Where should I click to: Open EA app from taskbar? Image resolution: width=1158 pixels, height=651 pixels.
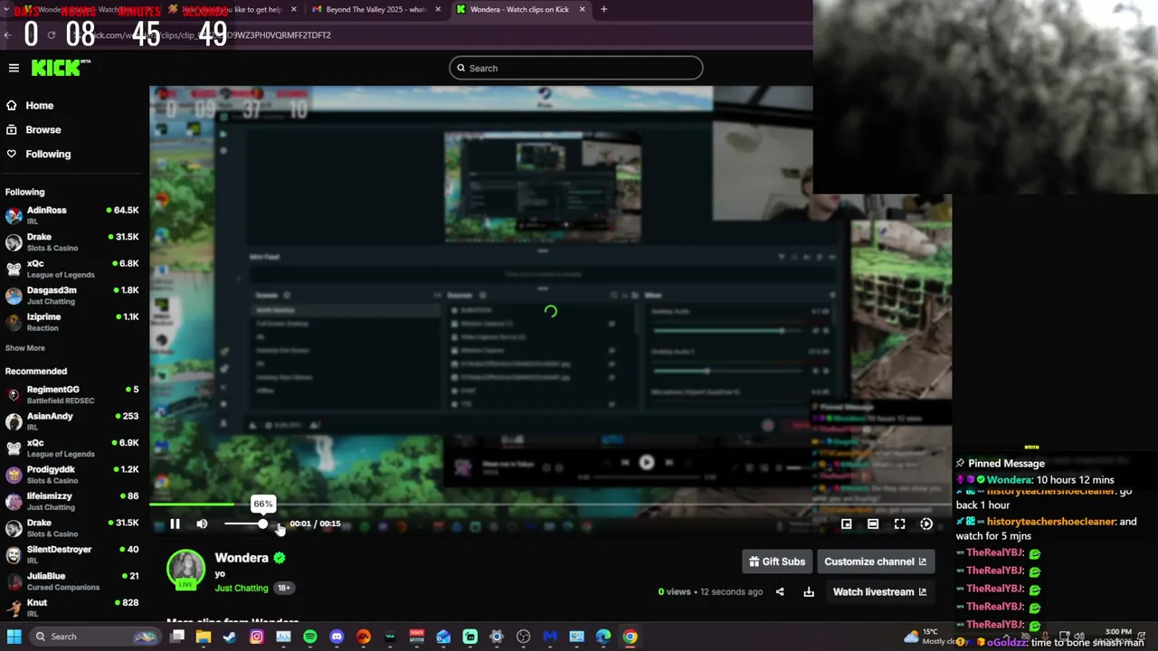364,637
